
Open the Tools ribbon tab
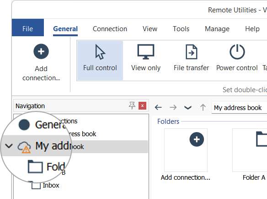(181, 29)
